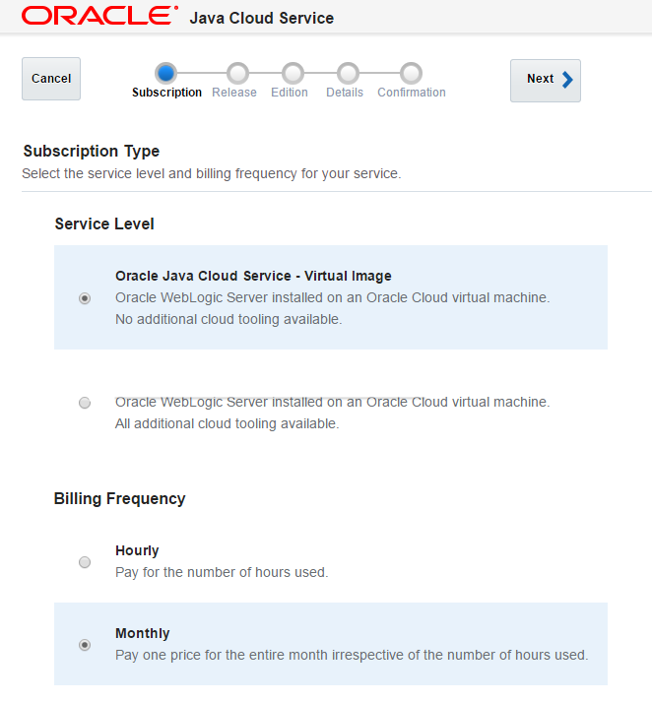Click the Oracle logo

point(99,16)
